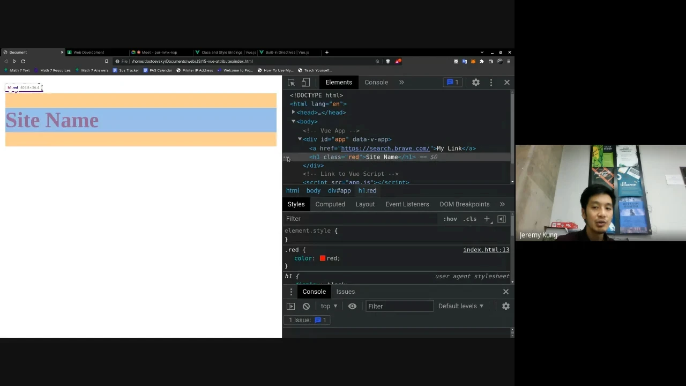Click the h1.red breadcrumb

pyautogui.click(x=368, y=190)
